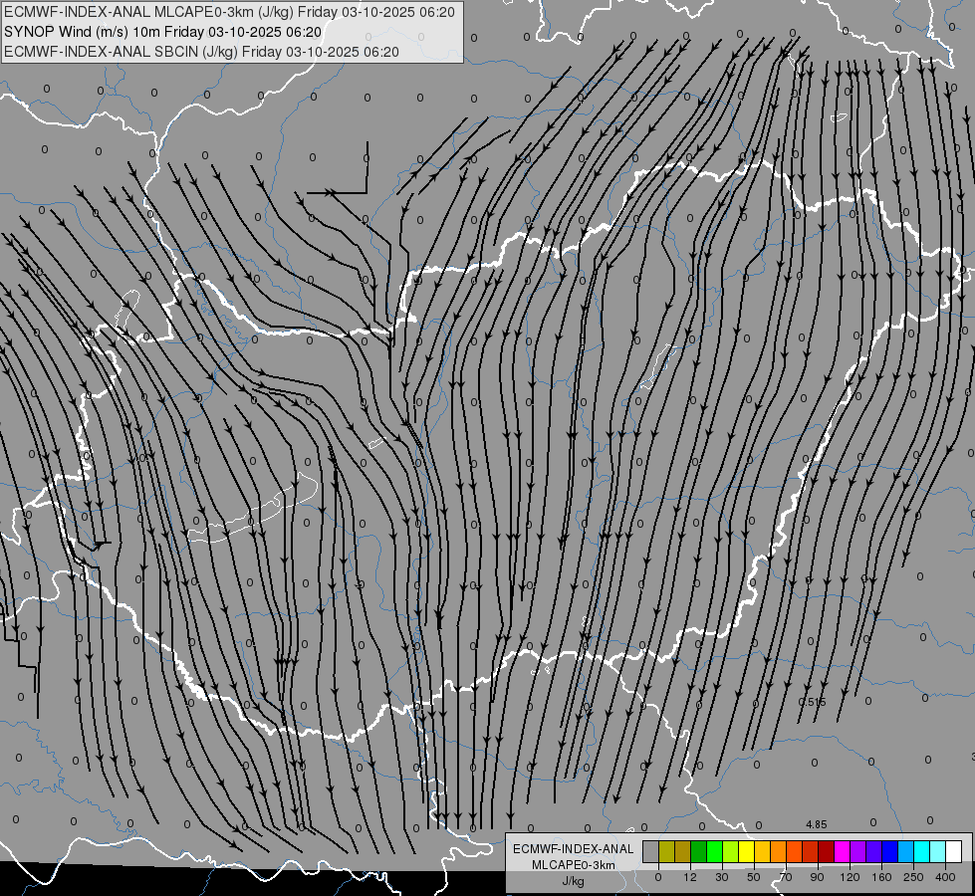
Task: Click the pure yellow legend swatch
Action: [747, 851]
